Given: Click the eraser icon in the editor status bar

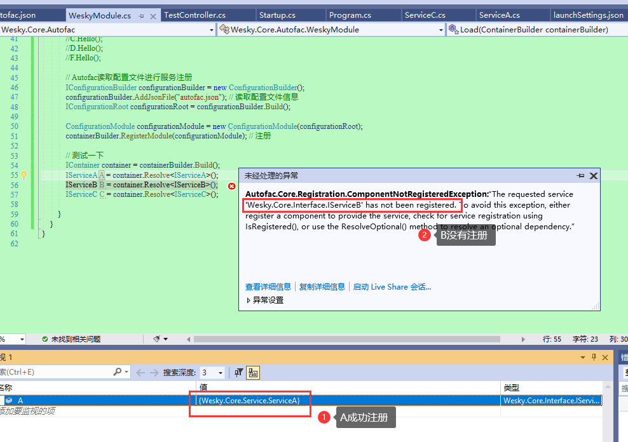Looking at the screenshot, I should [157, 338].
